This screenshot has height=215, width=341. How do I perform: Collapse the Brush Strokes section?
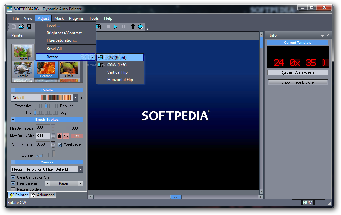pyautogui.click(x=13, y=119)
